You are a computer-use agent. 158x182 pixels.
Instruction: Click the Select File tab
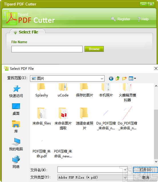click(x=28, y=32)
